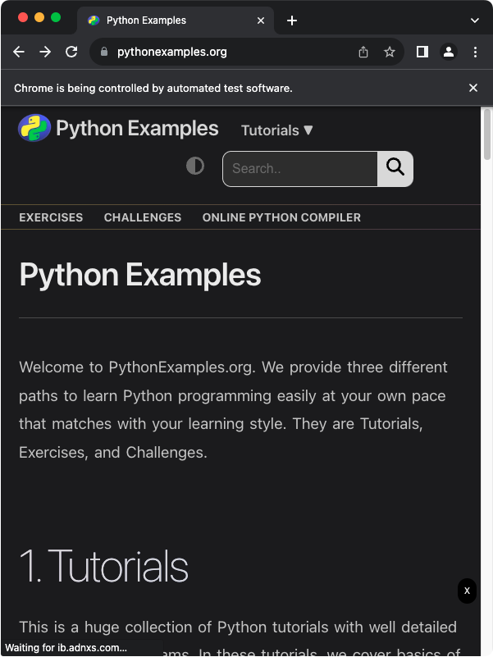
Task: Expand the Tutorials dropdown menu
Action: pyautogui.click(x=277, y=130)
